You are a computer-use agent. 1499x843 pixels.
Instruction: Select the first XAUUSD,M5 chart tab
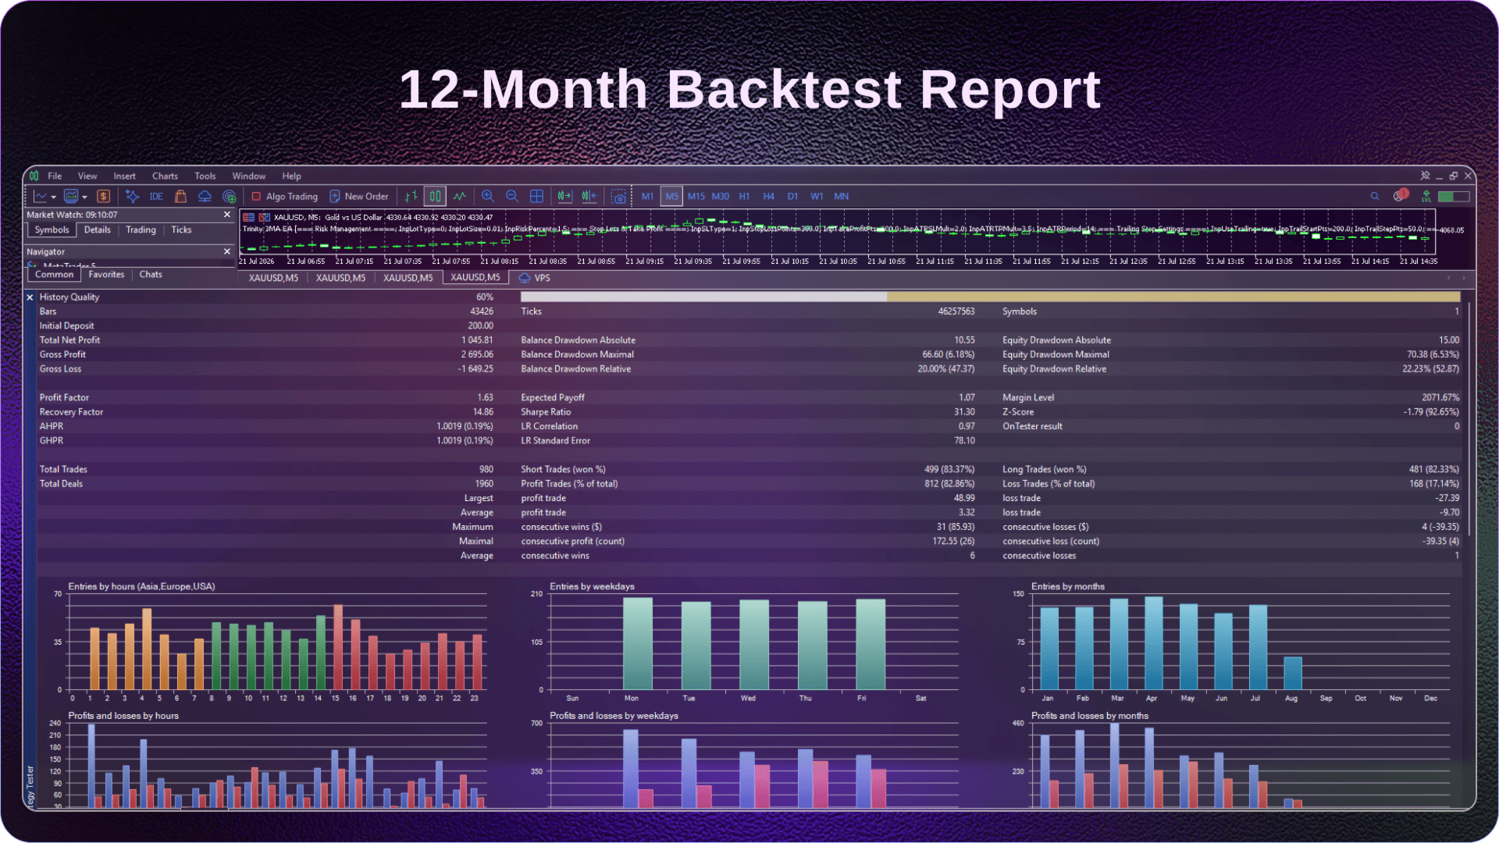(x=273, y=278)
